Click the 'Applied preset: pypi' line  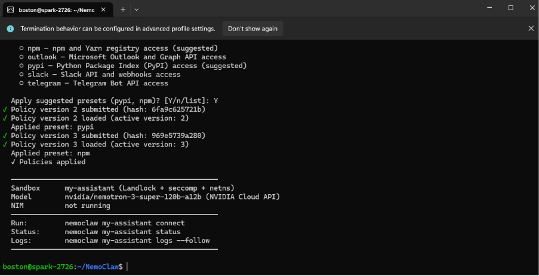tap(53, 127)
